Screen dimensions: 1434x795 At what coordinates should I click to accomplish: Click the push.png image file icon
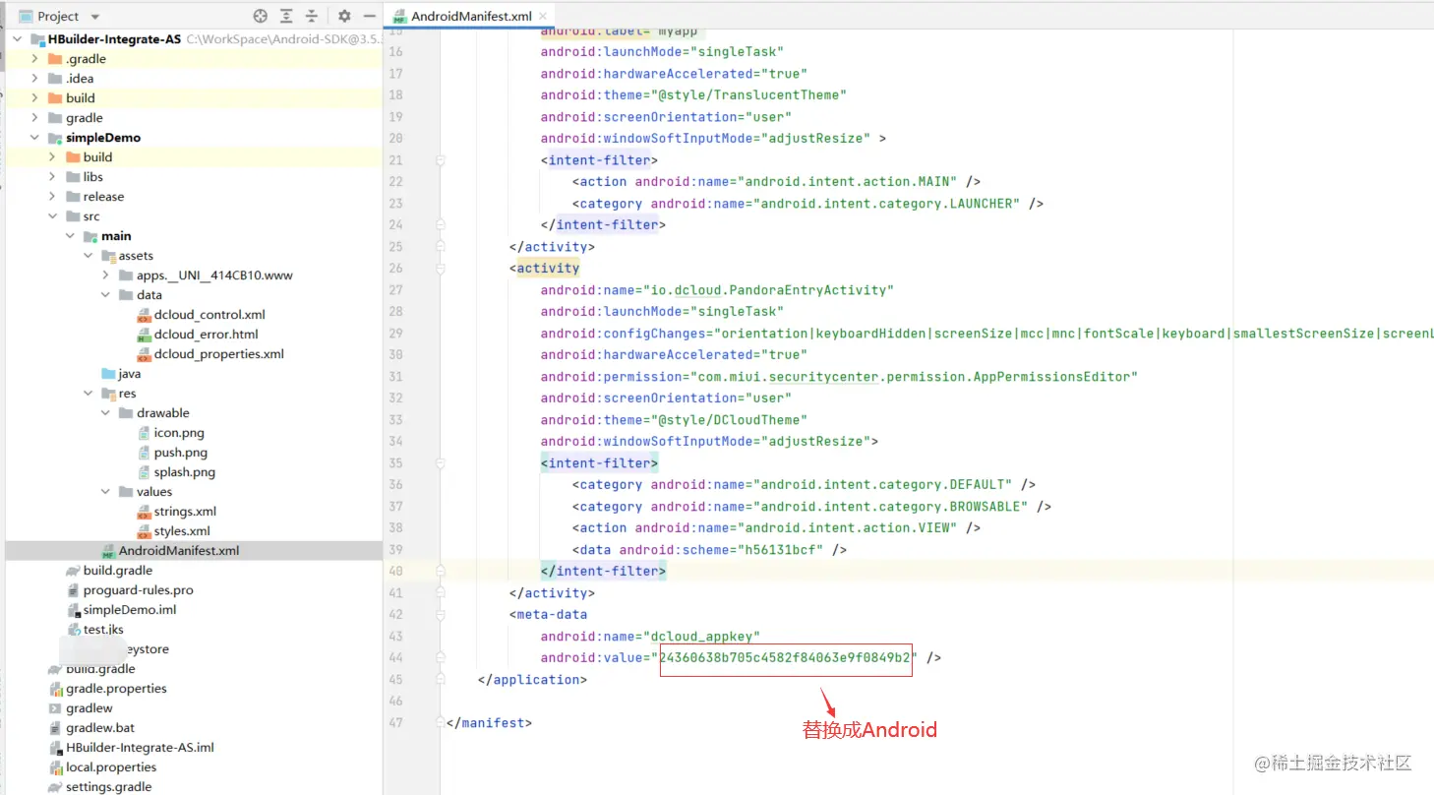[144, 453]
